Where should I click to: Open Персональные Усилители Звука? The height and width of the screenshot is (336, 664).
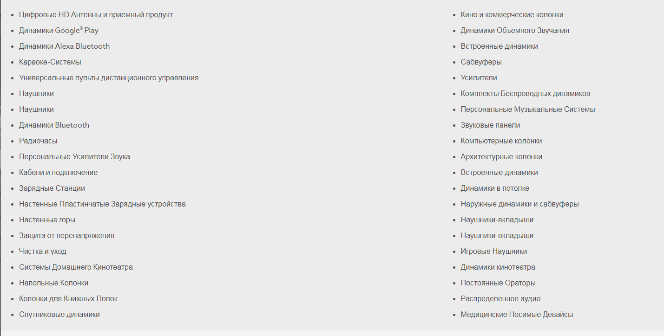(74, 157)
